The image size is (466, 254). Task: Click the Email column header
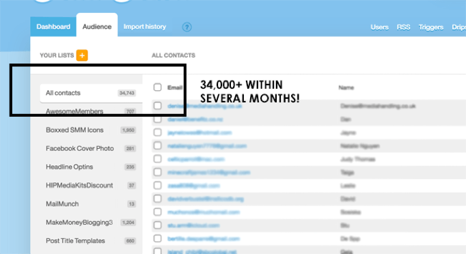(x=175, y=87)
